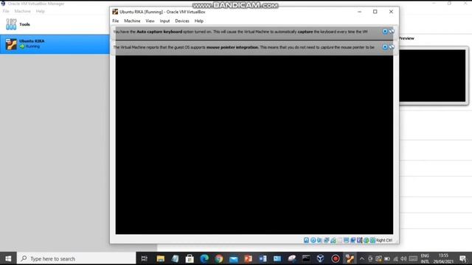472x265 pixels.
Task: Suppress the Auto capture keyboard message permanently
Action: (x=392, y=32)
